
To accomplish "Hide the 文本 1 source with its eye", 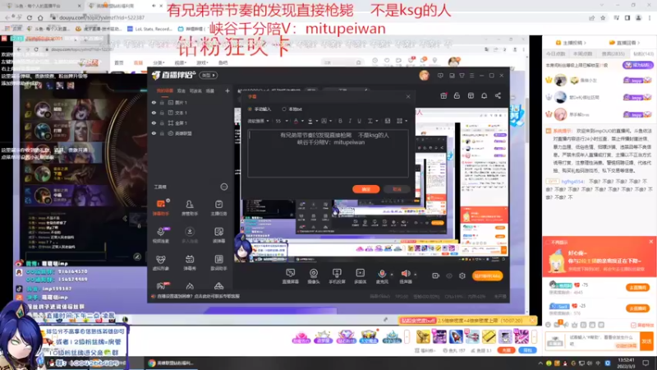I will point(154,113).
